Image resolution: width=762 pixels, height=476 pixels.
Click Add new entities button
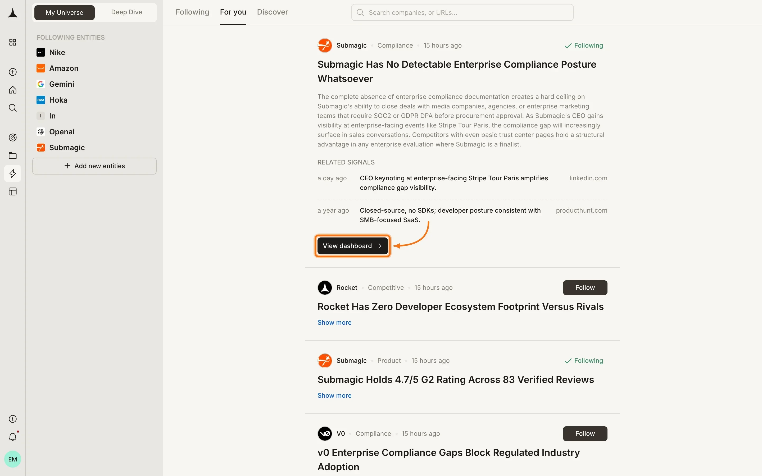coord(94,166)
